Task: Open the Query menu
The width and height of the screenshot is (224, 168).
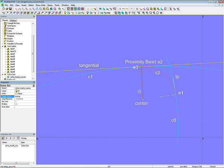Action: [50, 5]
